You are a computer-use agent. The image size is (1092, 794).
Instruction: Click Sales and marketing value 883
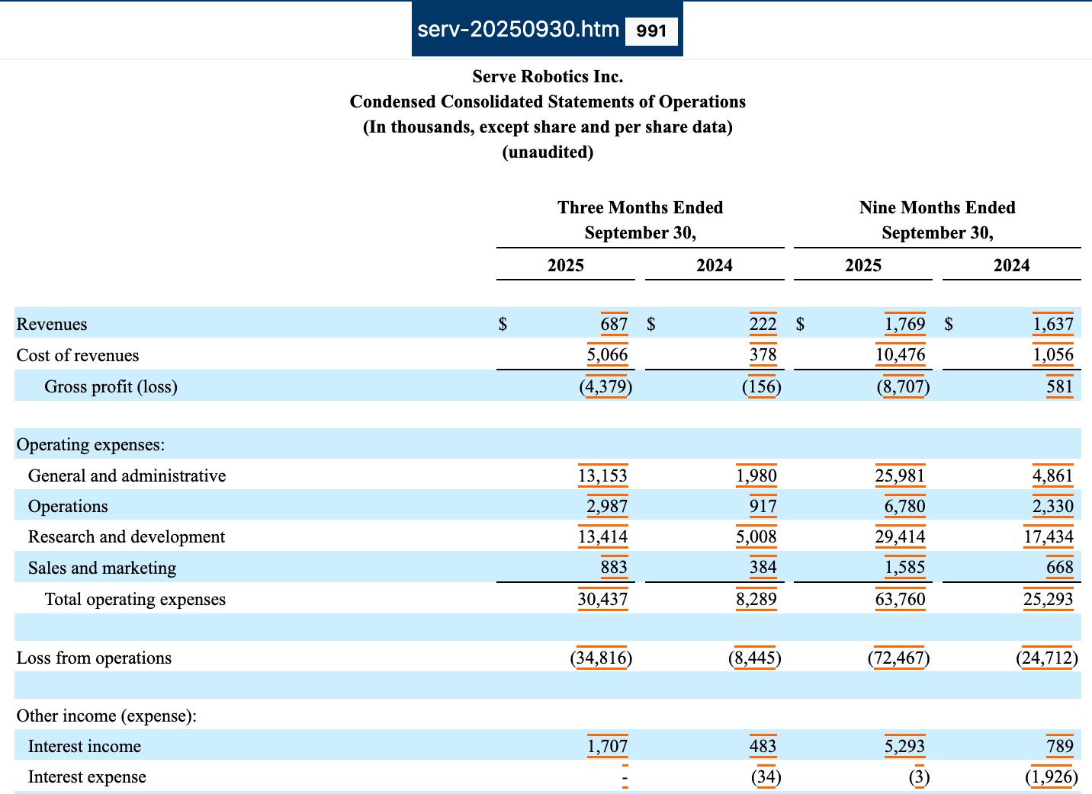point(614,568)
